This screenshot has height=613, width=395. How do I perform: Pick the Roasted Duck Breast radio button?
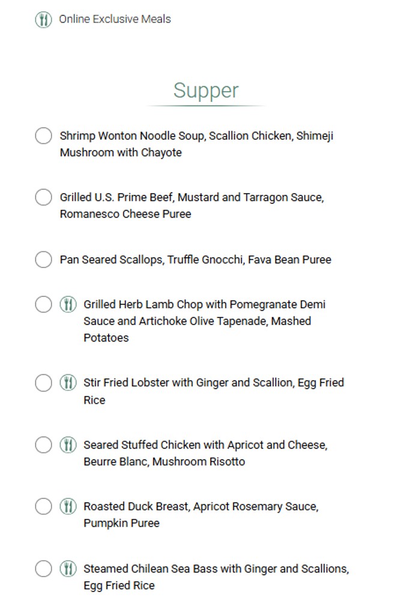pos(43,507)
